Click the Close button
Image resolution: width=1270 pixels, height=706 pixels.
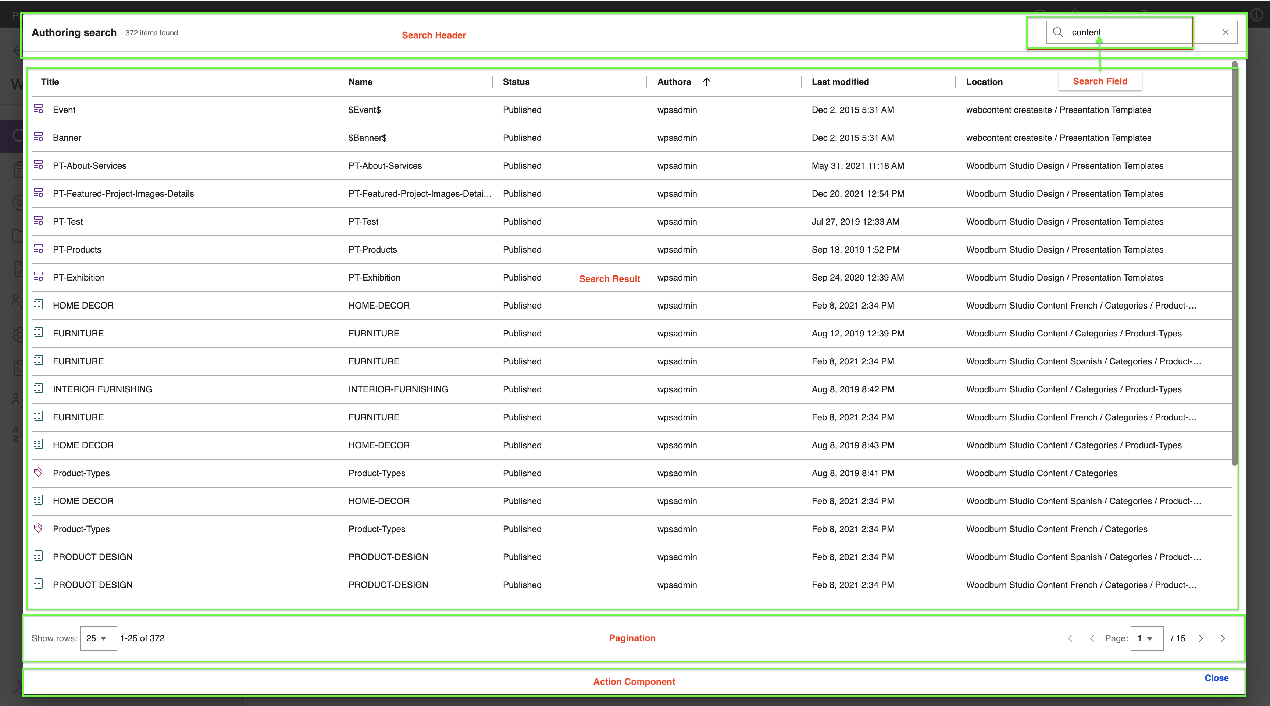[x=1216, y=678]
